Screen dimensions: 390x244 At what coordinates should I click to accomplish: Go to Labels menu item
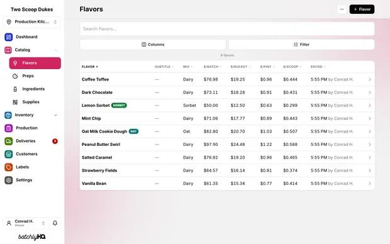click(x=32, y=167)
